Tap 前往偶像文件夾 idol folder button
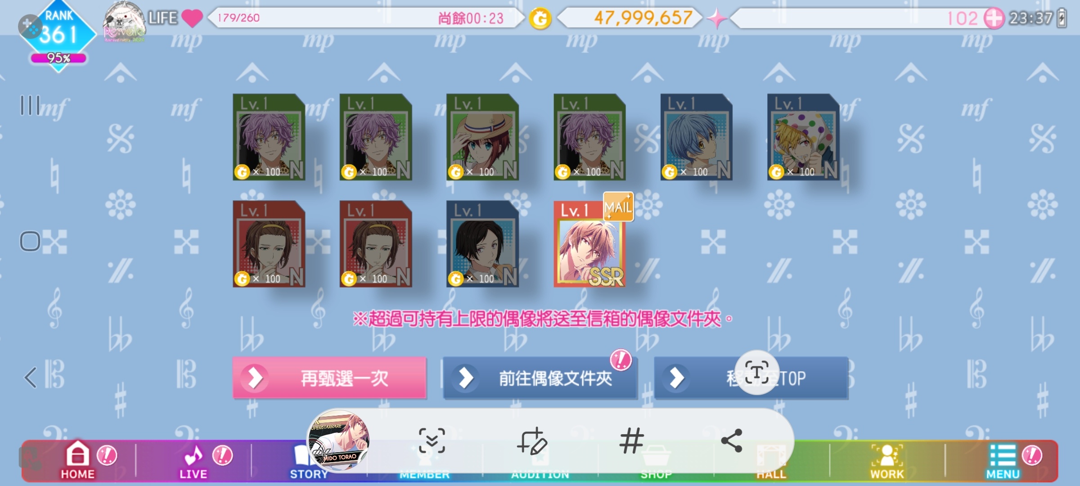Viewport: 1080px width, 486px height. [540, 378]
